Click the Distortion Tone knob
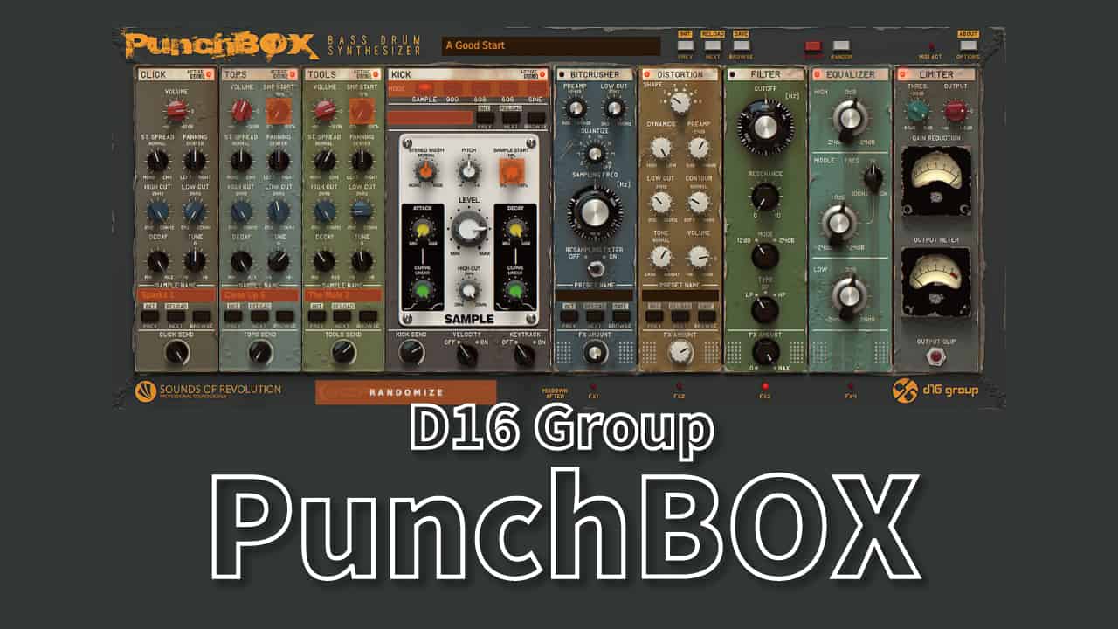This screenshot has width=1118, height=629. 661,257
